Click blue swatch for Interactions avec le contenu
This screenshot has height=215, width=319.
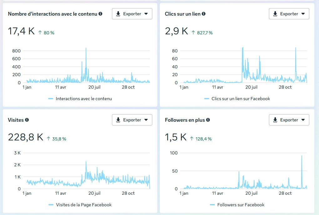51,99
